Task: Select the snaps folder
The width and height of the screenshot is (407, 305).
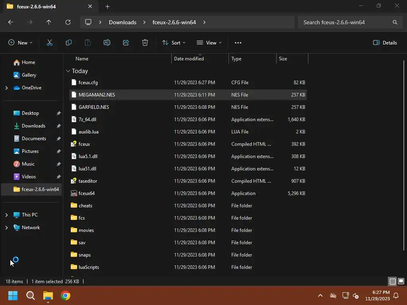Action: (x=85, y=255)
